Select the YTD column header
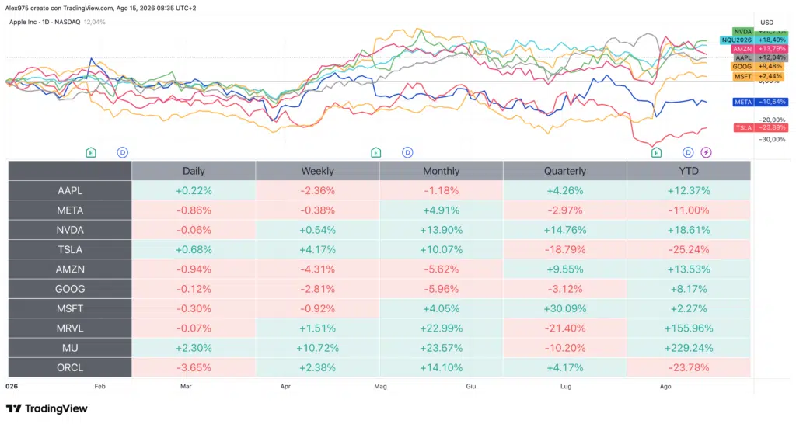The image size is (796, 424). click(x=689, y=171)
